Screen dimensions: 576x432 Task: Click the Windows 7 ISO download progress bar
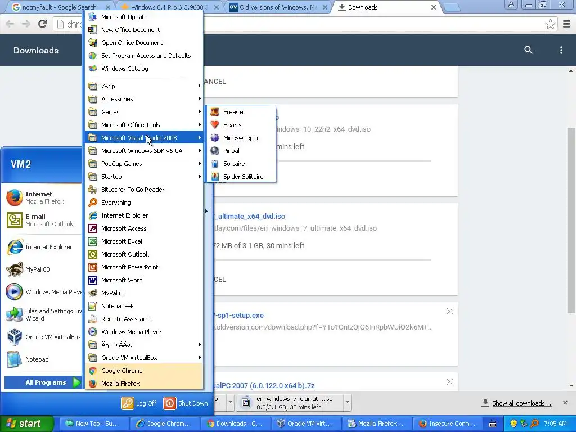click(322, 260)
